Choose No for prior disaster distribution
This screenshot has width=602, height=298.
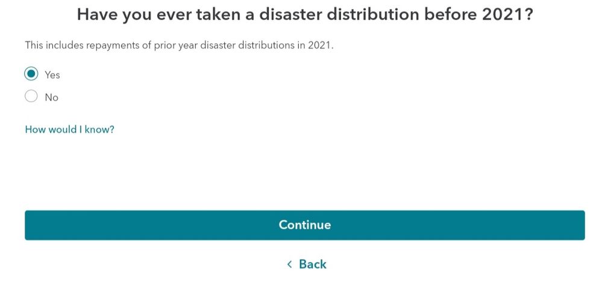coord(31,97)
